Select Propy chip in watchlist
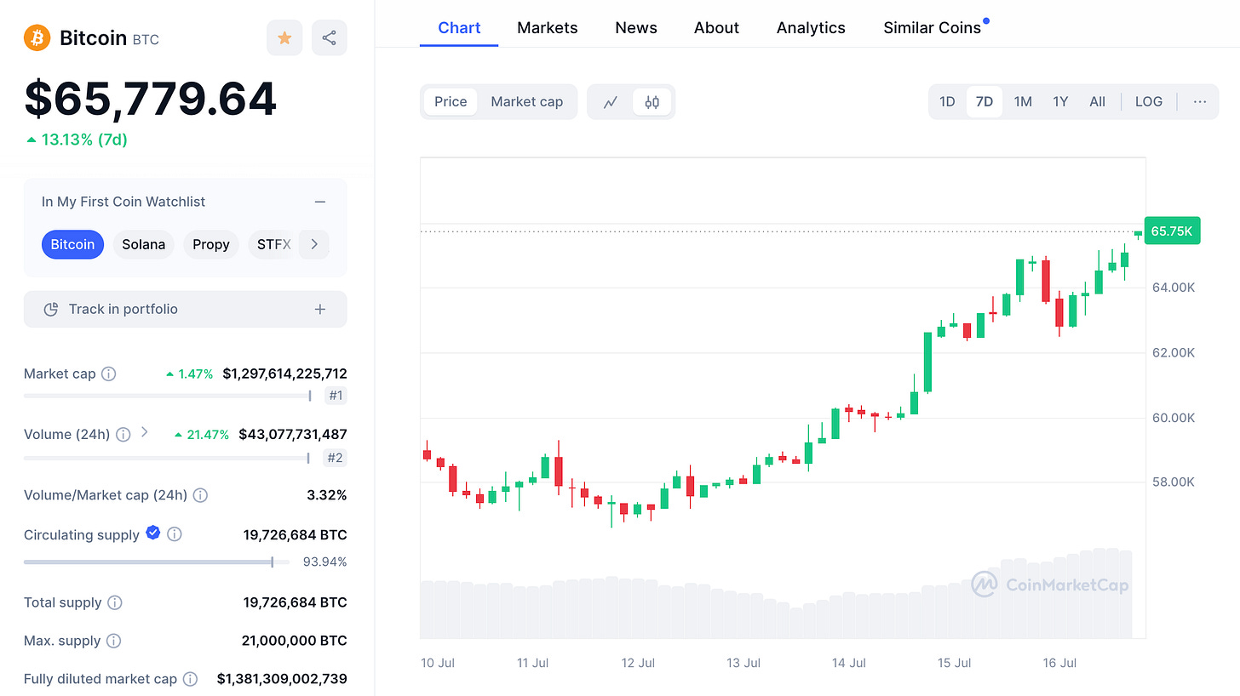Image resolution: width=1240 pixels, height=696 pixels. click(x=211, y=244)
